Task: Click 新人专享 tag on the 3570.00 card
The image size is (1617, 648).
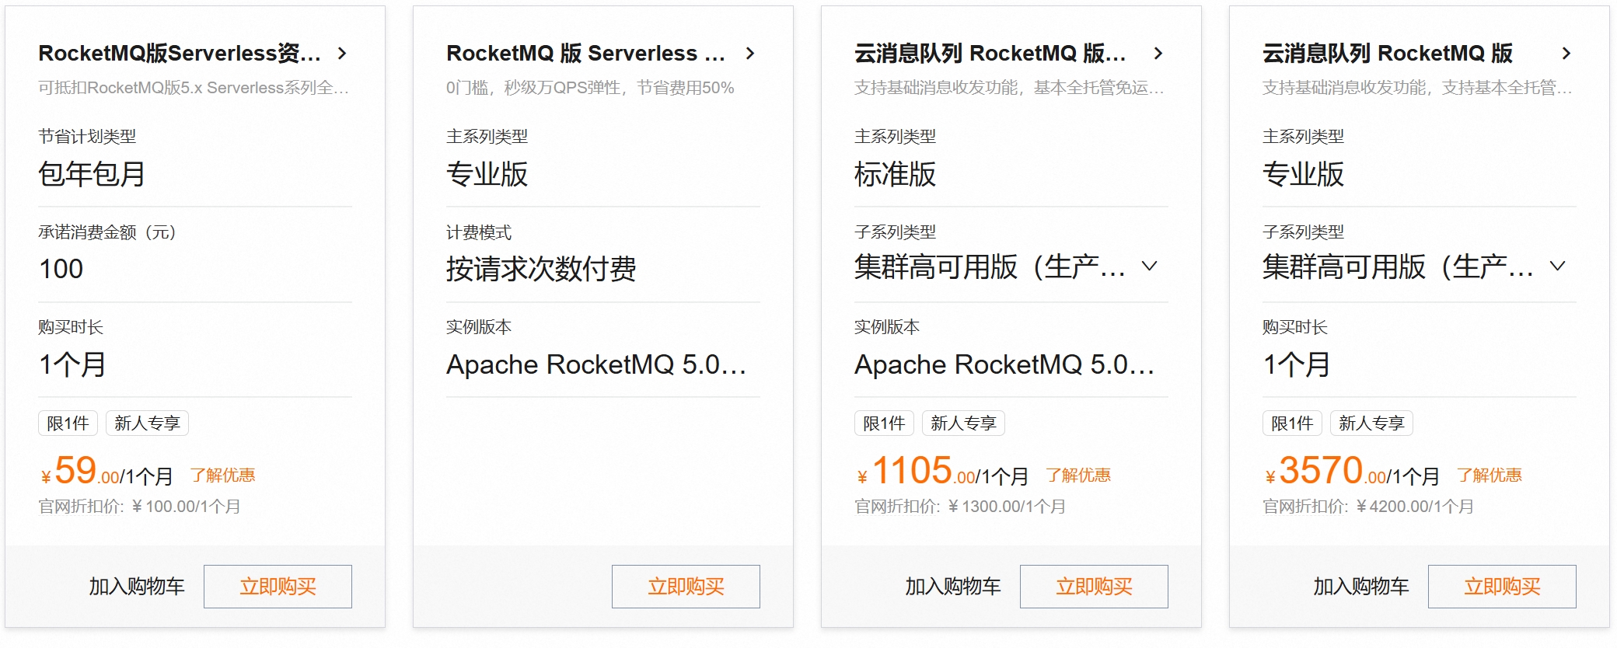Action: (x=1372, y=423)
